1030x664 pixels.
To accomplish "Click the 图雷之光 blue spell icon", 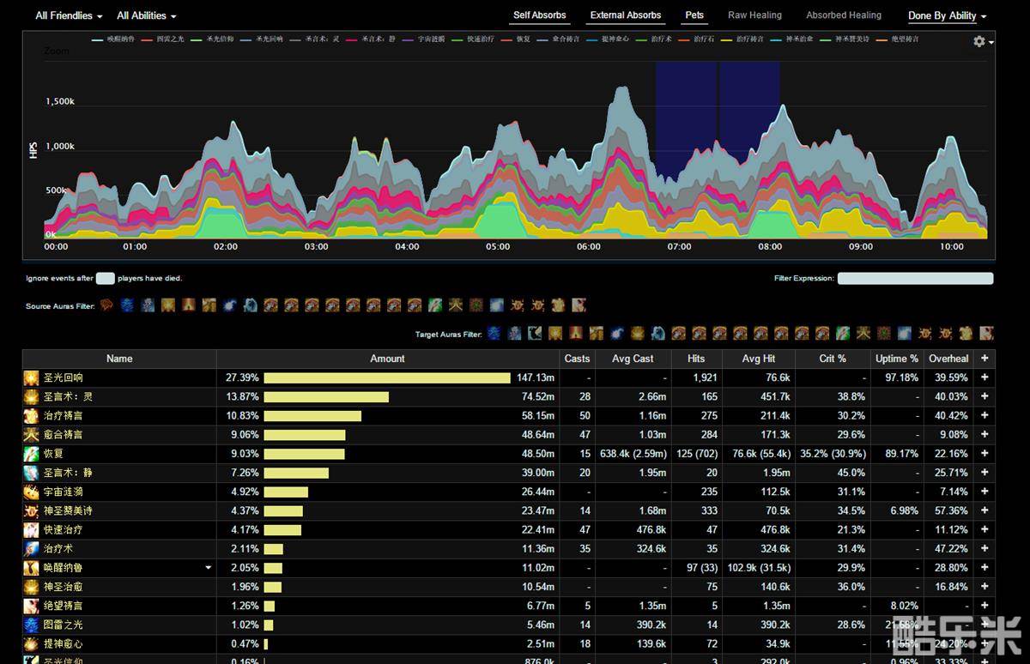I will click(x=31, y=625).
